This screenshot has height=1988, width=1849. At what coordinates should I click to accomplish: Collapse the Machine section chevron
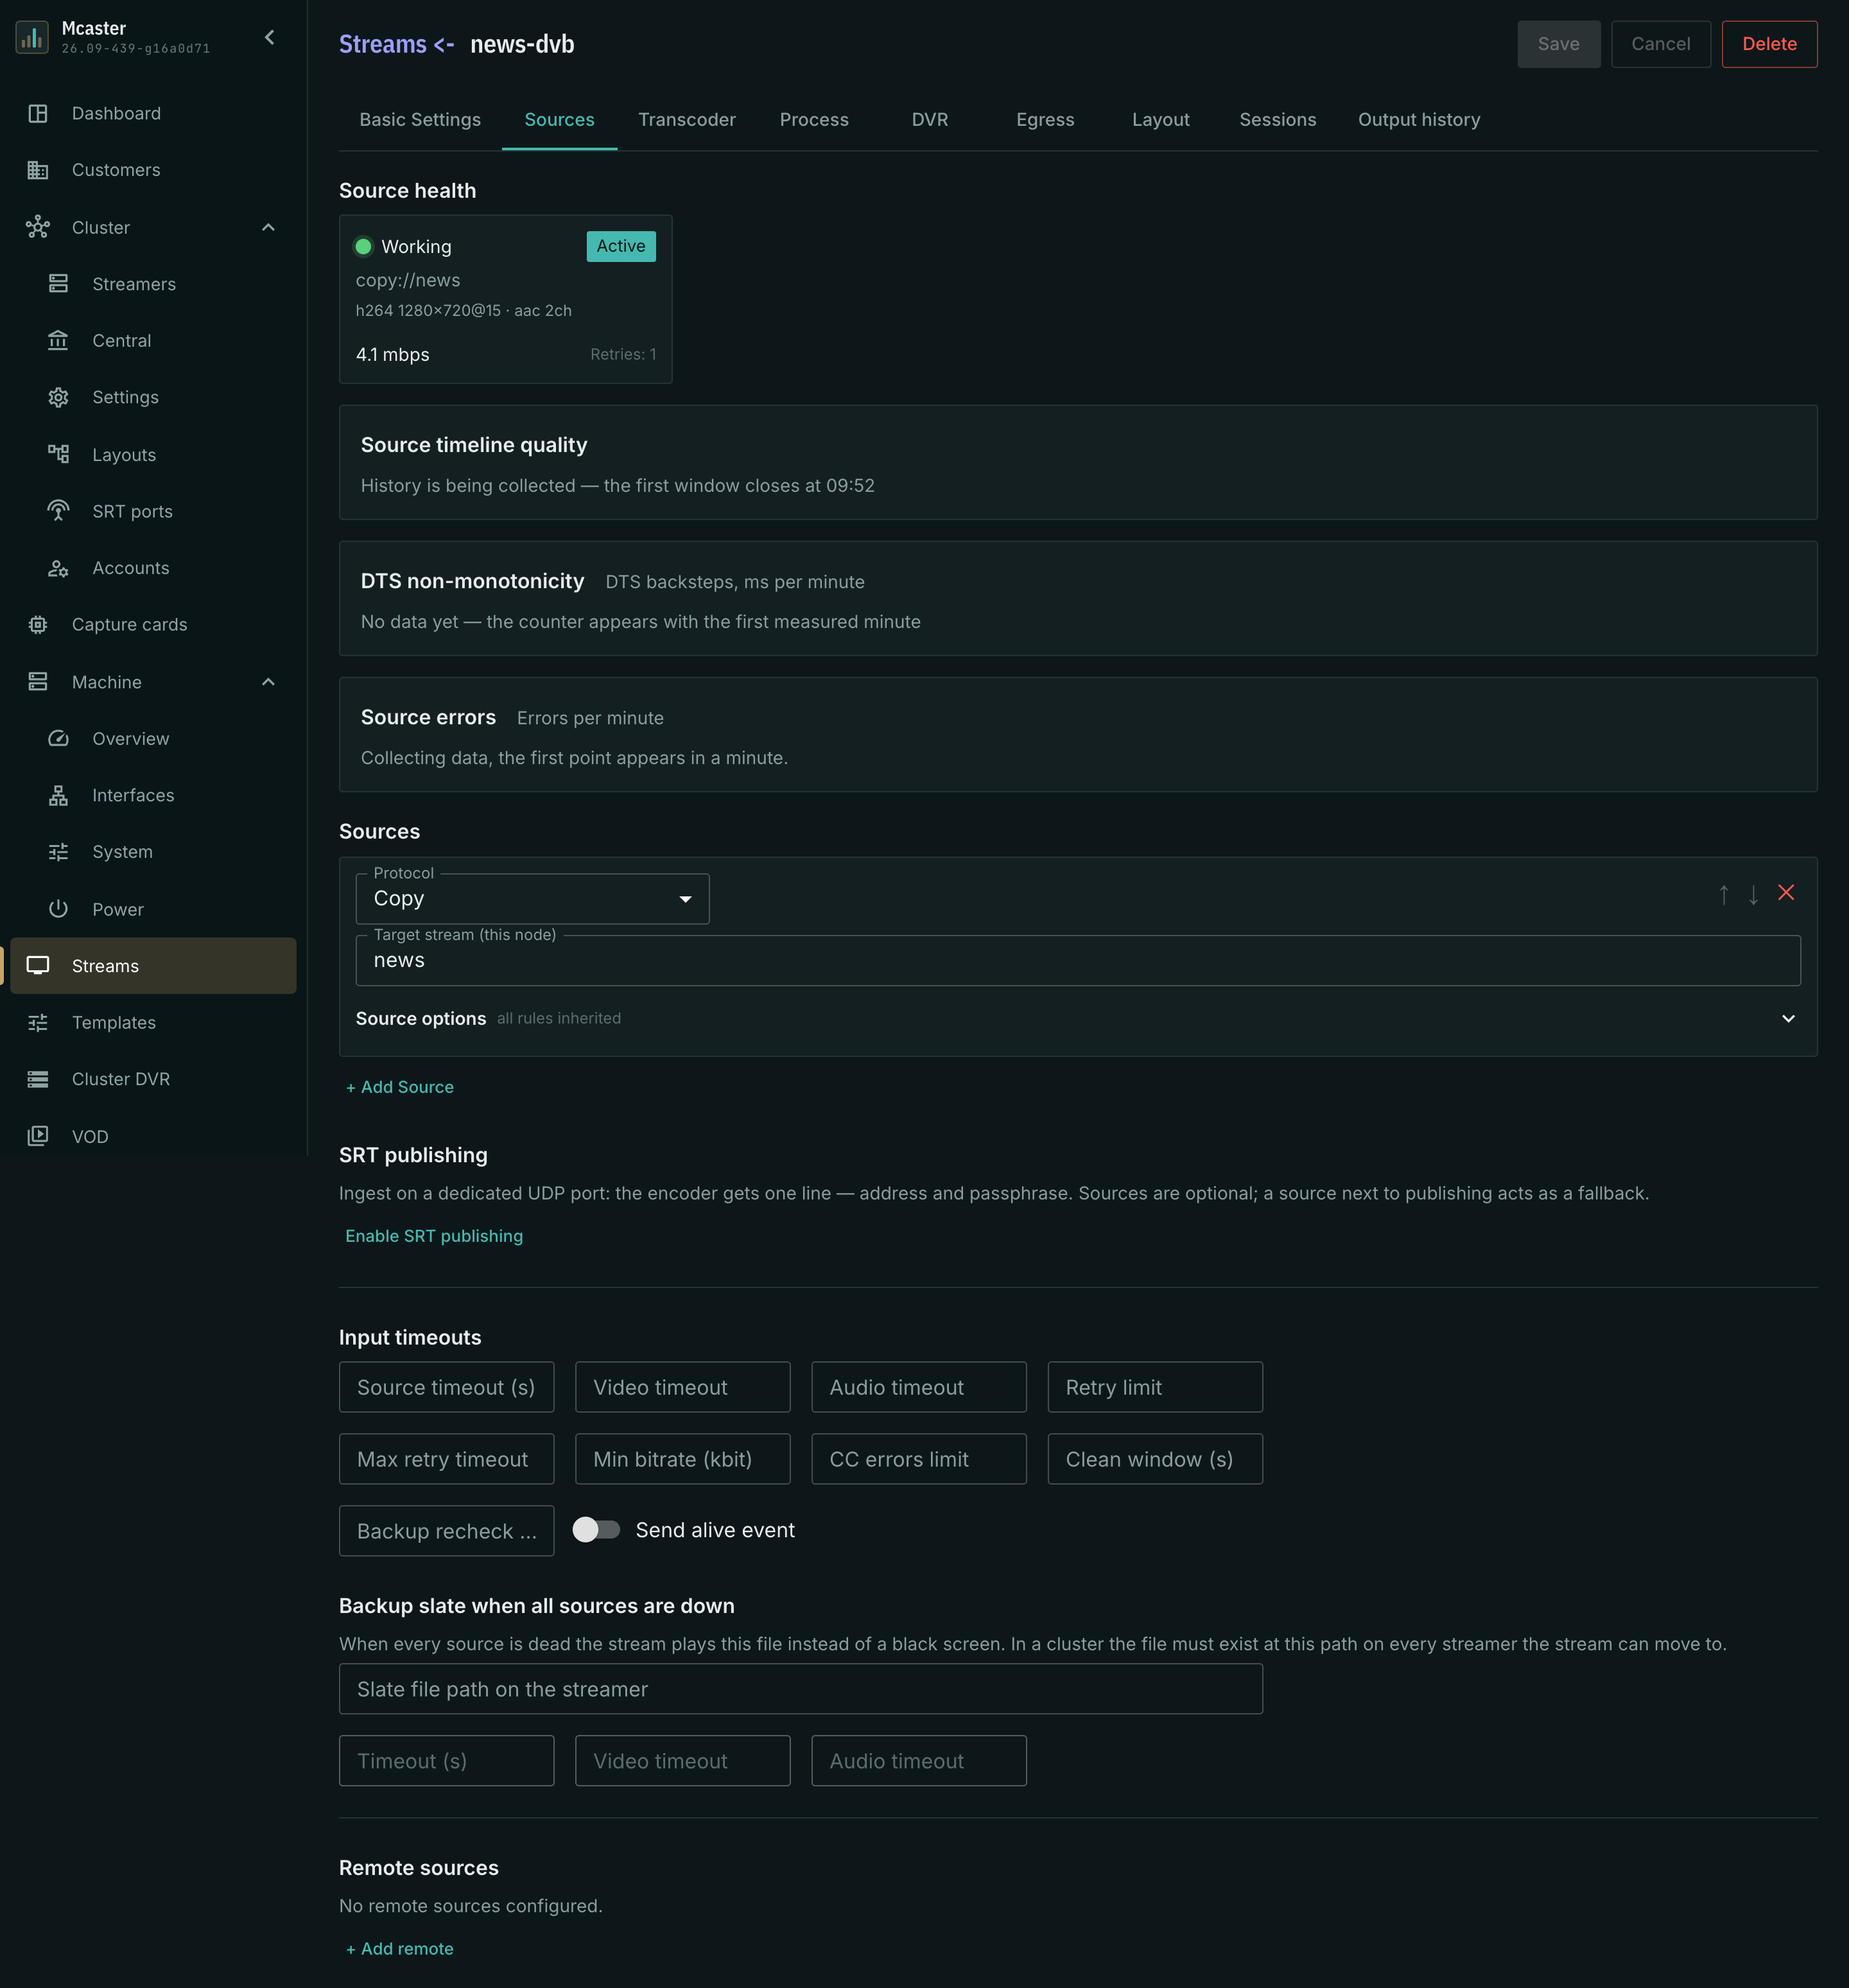[x=268, y=682]
